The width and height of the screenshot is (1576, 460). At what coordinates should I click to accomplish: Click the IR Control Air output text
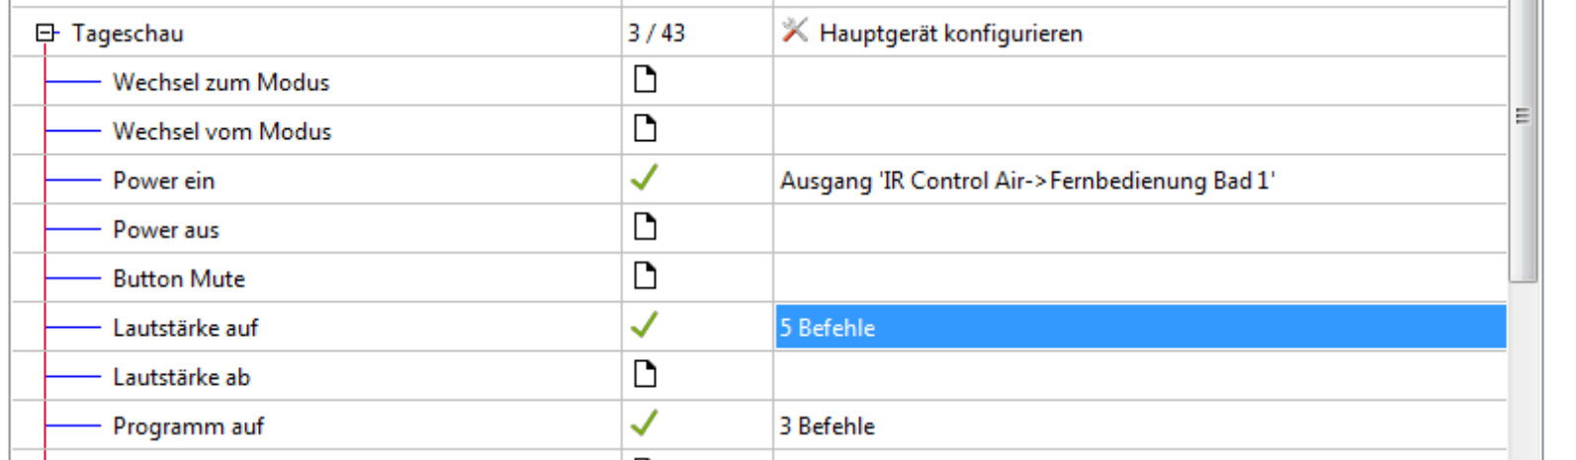pyautogui.click(x=1026, y=181)
